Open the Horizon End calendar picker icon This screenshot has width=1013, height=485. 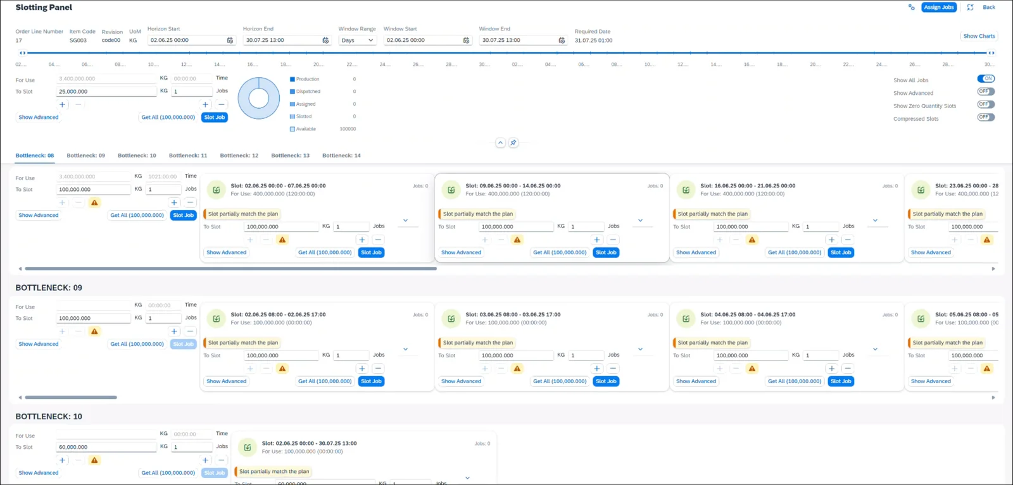[x=325, y=40]
